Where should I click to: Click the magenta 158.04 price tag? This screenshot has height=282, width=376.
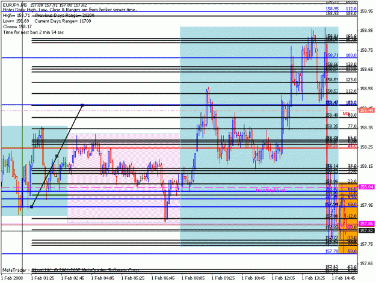[x=366, y=186]
